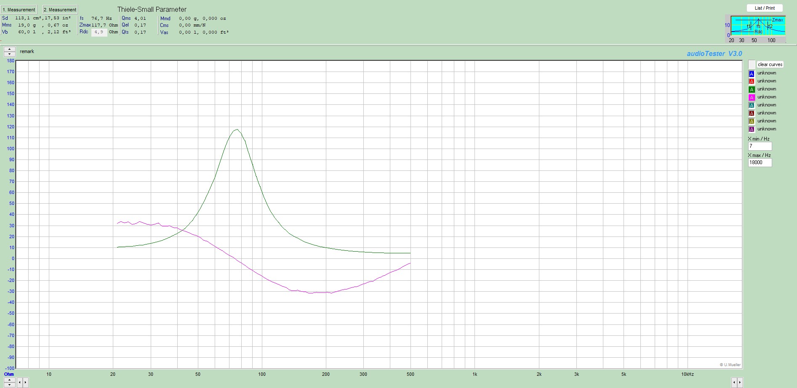The width and height of the screenshot is (797, 388).
Task: Click the left arrow button at bottom left
Action: [19, 383]
